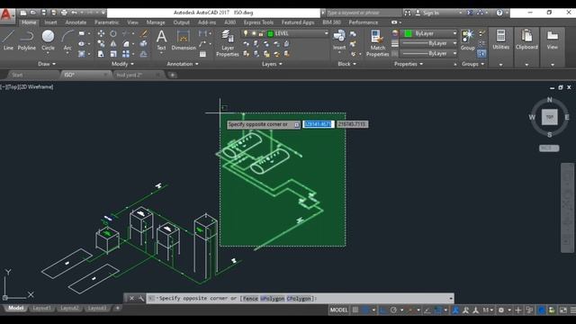Screen dimensions: 576x324
Task: Toggle object snap in status bar
Action: [438, 310]
